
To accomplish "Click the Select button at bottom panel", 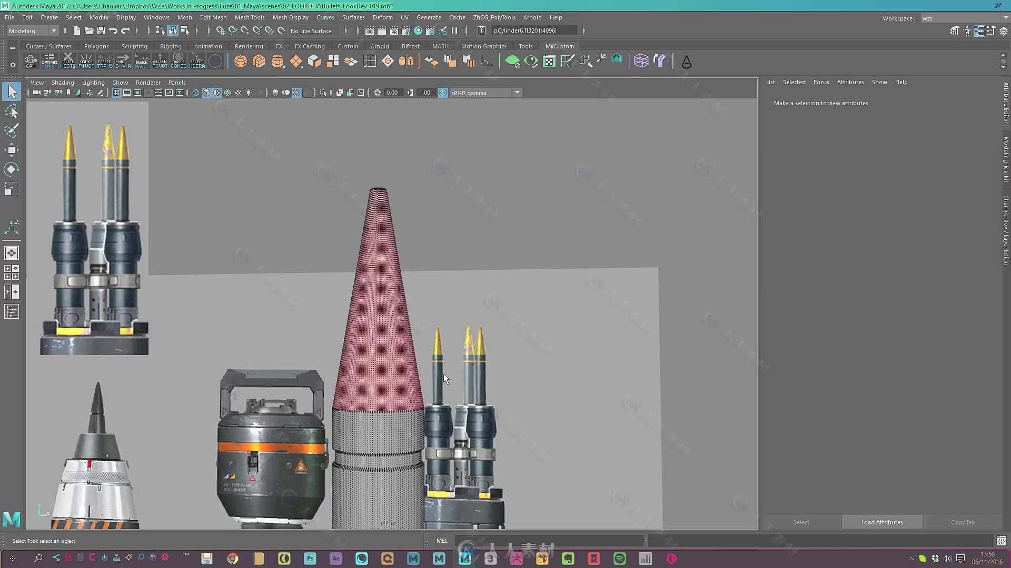I will [x=800, y=522].
